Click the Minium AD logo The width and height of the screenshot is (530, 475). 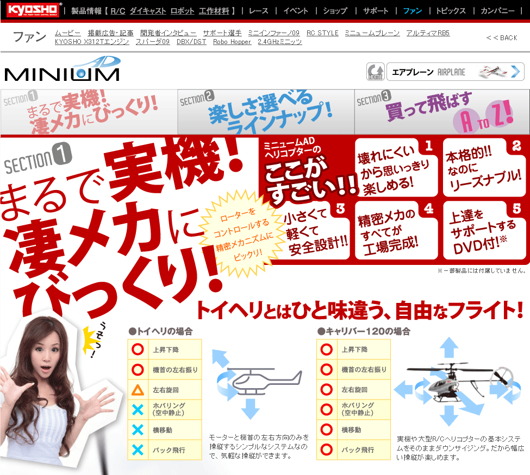[x=62, y=69]
